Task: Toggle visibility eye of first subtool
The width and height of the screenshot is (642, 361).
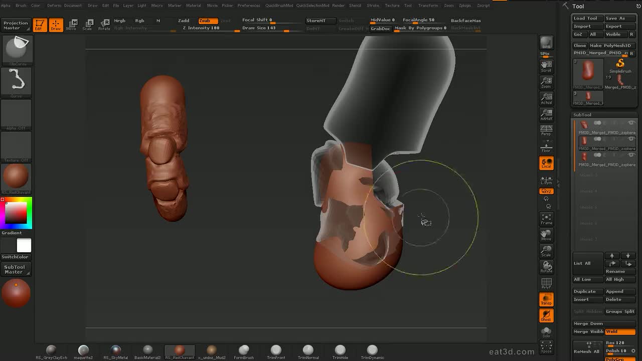Action: tap(631, 123)
